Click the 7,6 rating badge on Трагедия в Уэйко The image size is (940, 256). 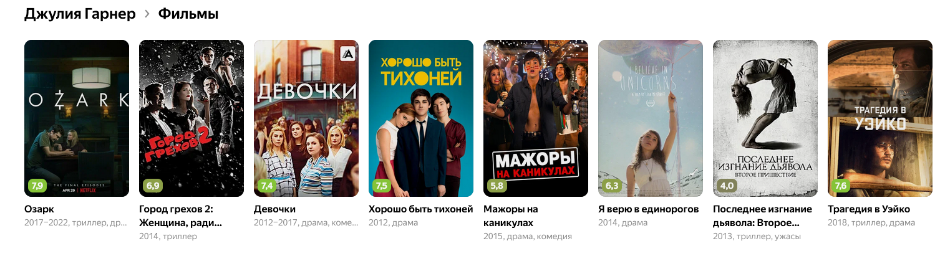tap(841, 186)
